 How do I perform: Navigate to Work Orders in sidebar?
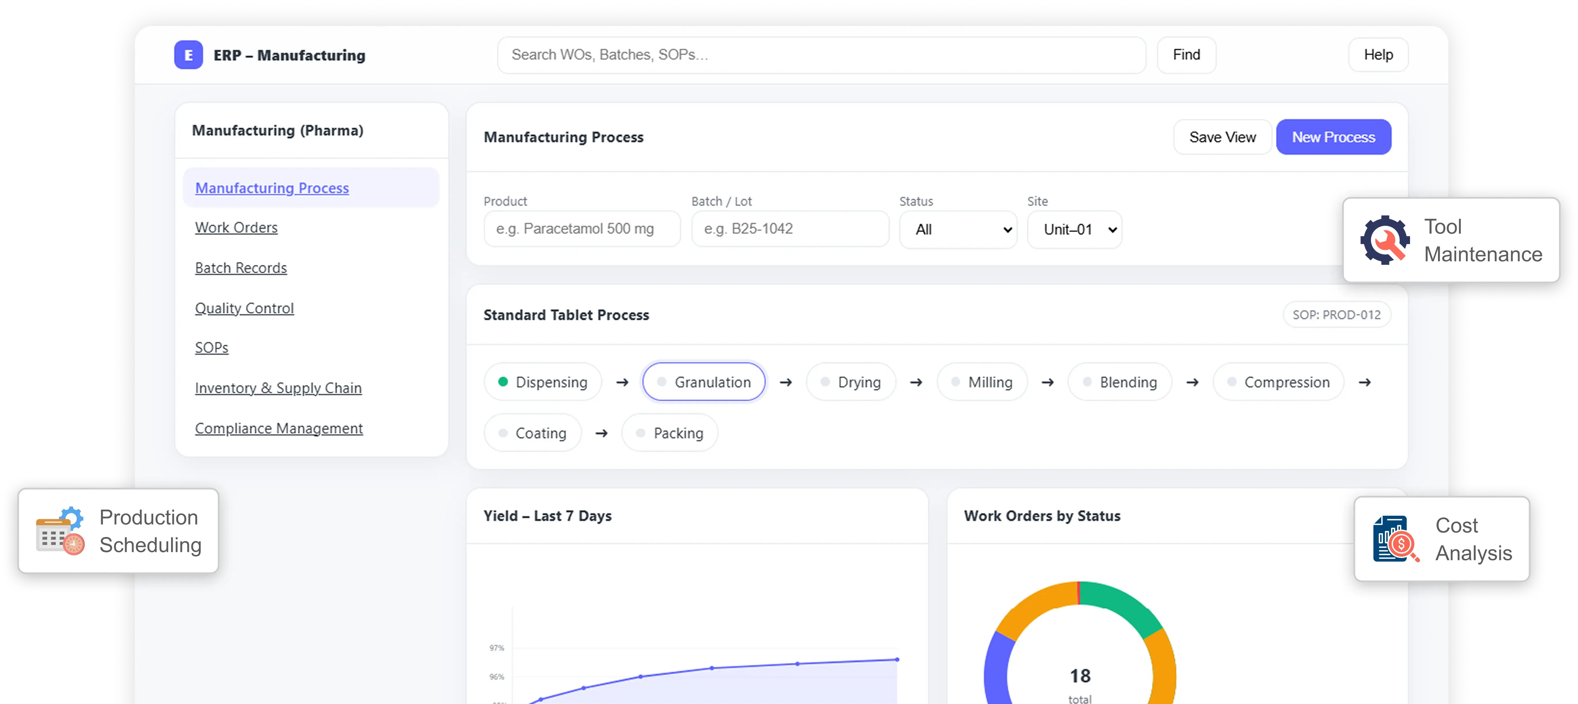(x=236, y=227)
